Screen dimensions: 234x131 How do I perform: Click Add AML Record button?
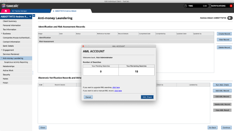(222, 91)
